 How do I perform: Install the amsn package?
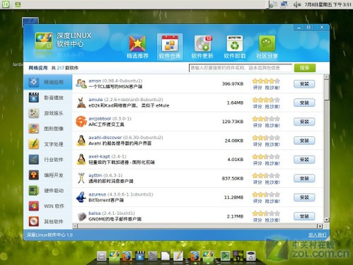304,84
